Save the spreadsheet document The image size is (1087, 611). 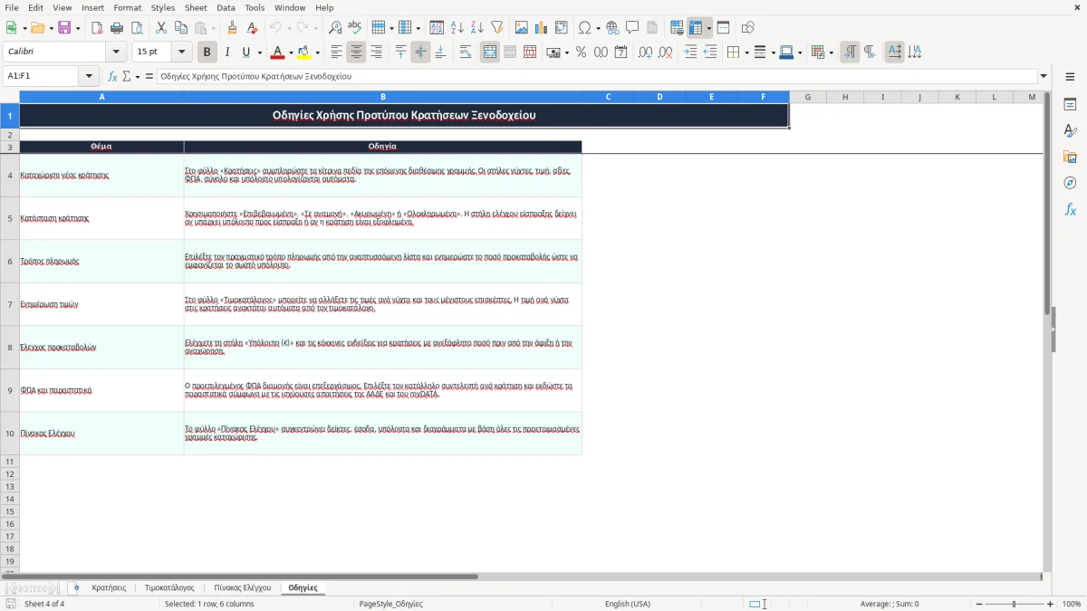click(x=64, y=28)
